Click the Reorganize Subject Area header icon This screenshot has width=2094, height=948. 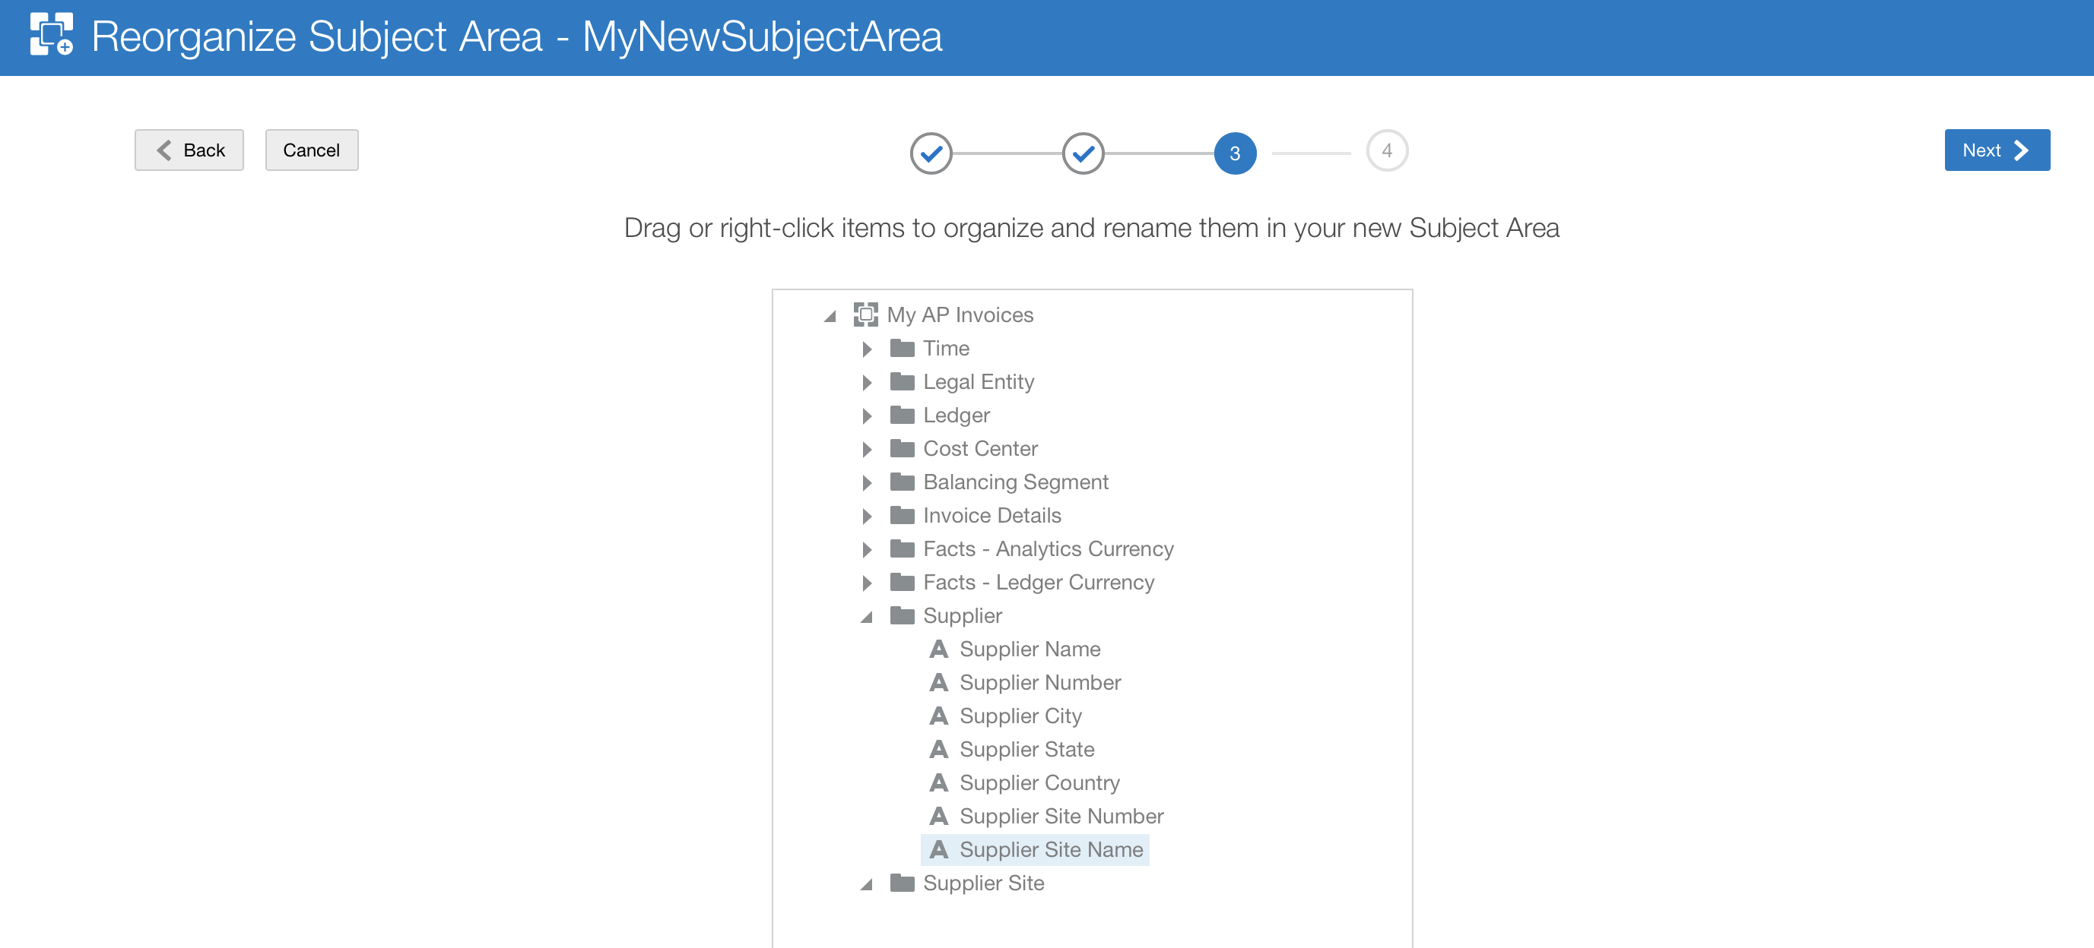click(x=51, y=35)
